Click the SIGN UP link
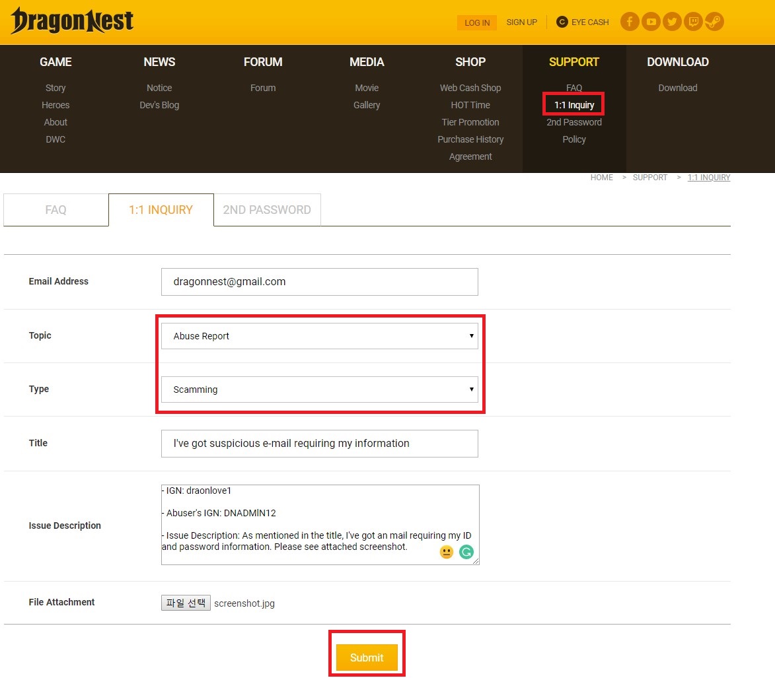The width and height of the screenshot is (775, 678). 521,22
